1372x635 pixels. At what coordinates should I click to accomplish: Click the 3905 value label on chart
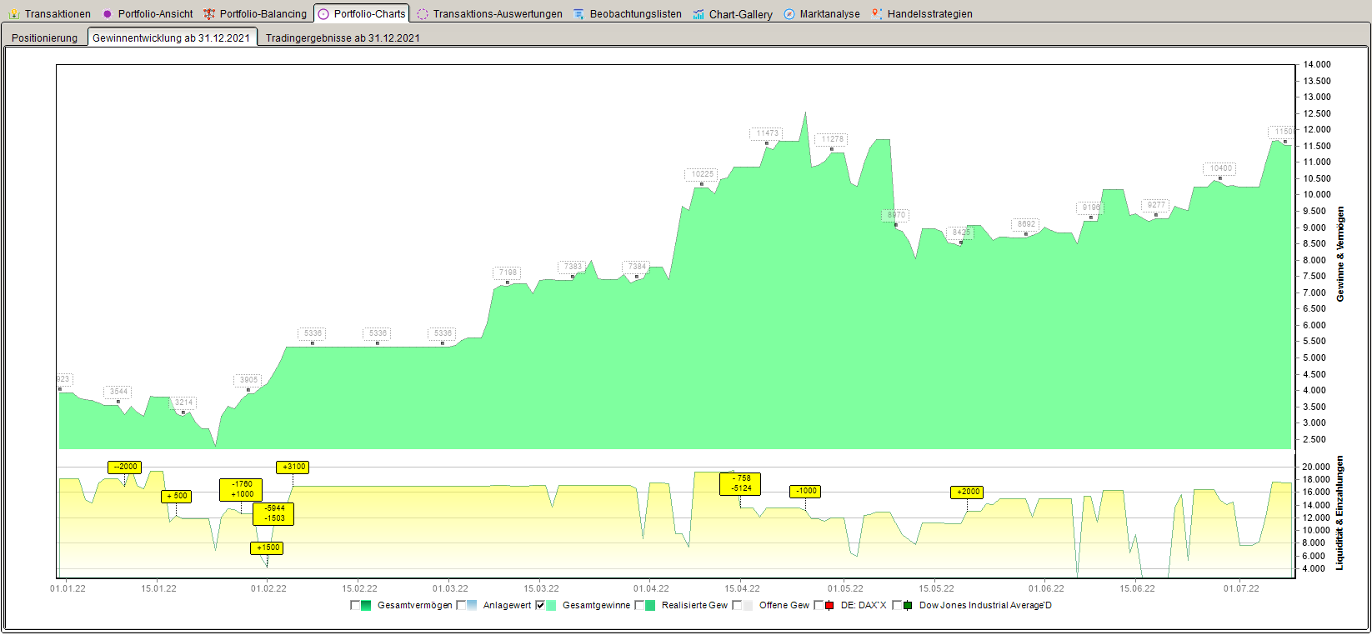pyautogui.click(x=248, y=380)
